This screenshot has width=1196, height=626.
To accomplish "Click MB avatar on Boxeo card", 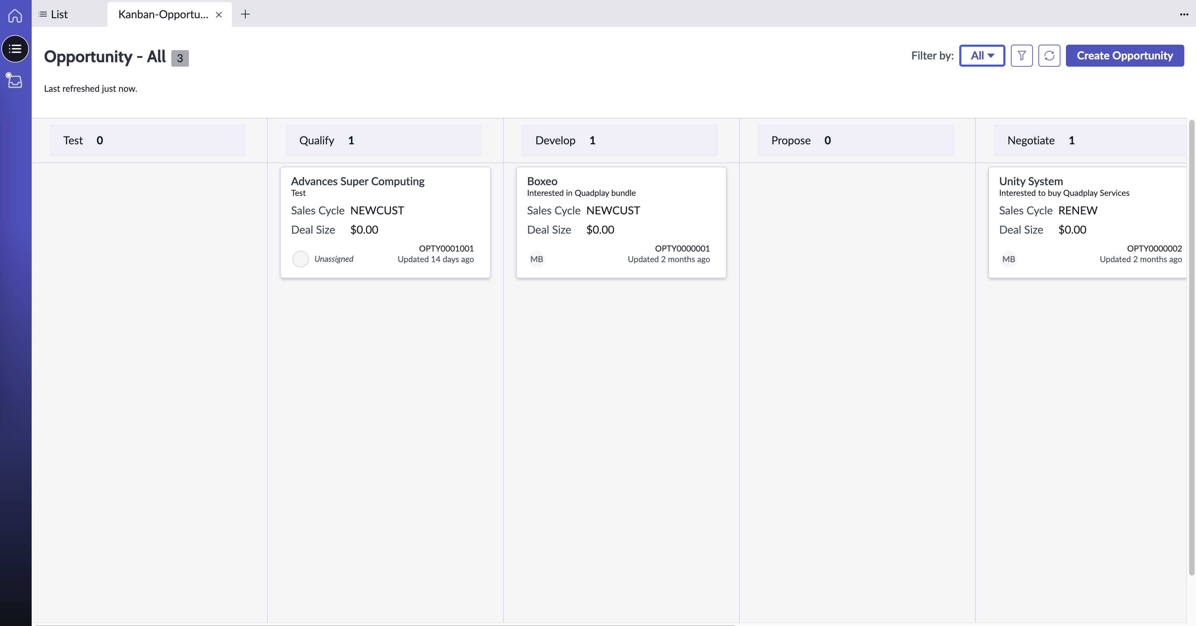I will (537, 259).
